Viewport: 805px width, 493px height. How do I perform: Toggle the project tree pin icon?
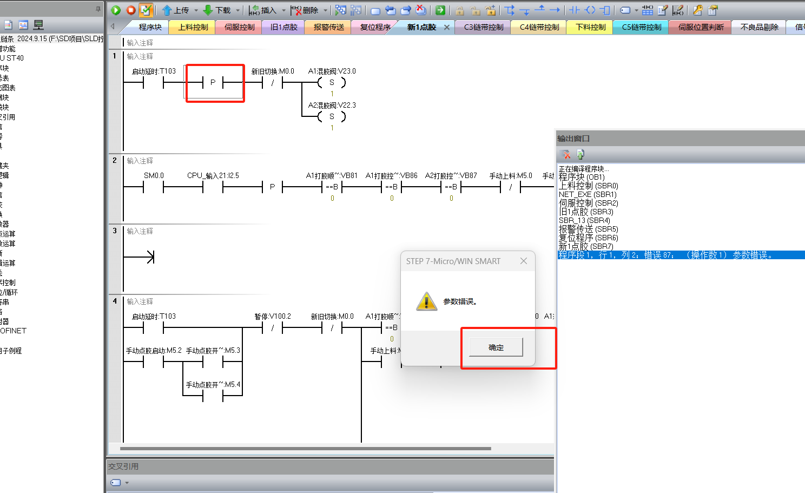(x=98, y=9)
